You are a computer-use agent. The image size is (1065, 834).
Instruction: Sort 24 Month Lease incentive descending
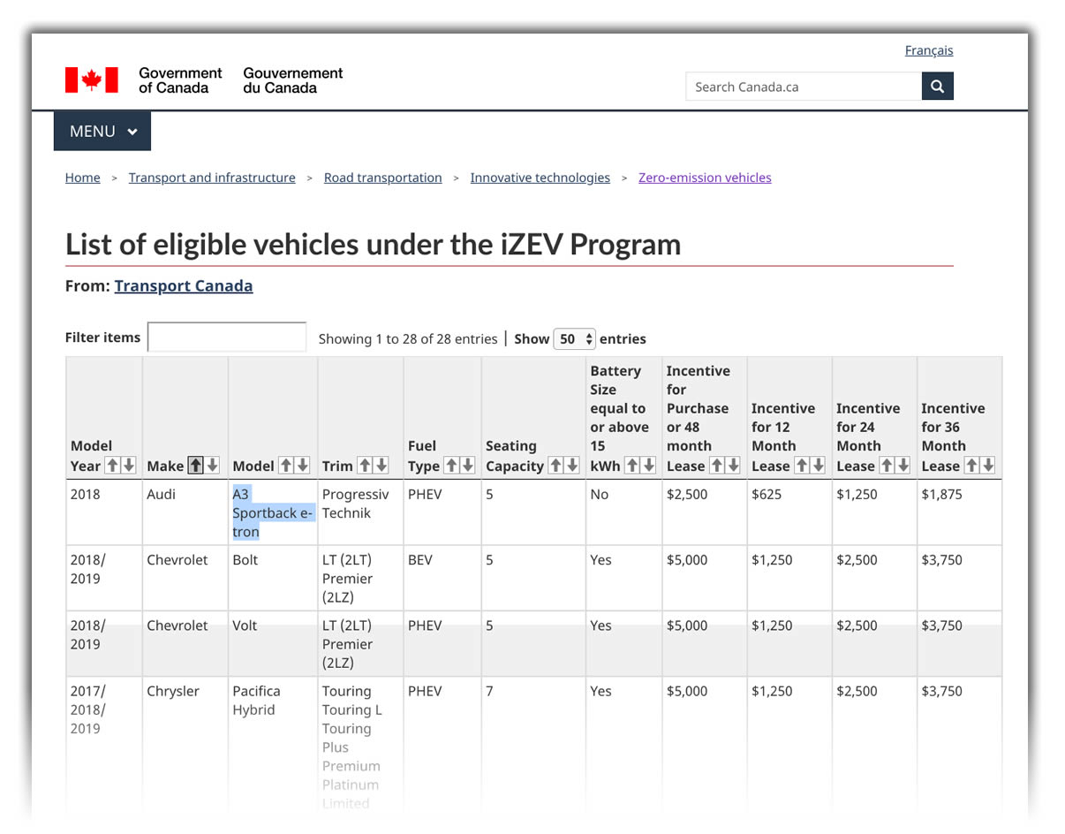[903, 466]
